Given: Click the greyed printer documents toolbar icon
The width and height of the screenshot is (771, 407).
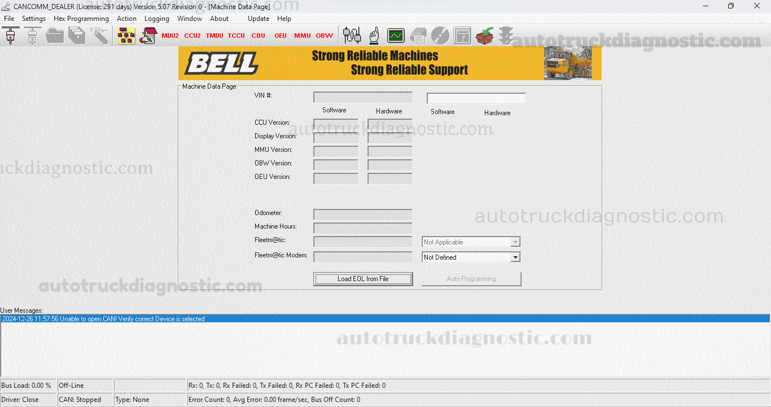Looking at the screenshot, I should 418,36.
